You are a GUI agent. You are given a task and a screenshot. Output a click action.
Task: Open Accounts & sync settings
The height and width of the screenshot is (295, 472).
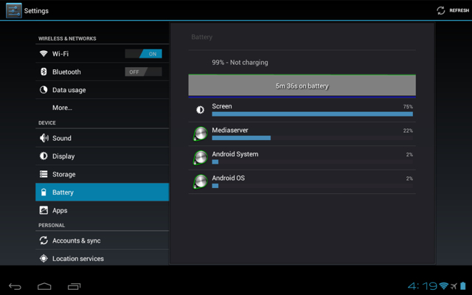tap(102, 240)
